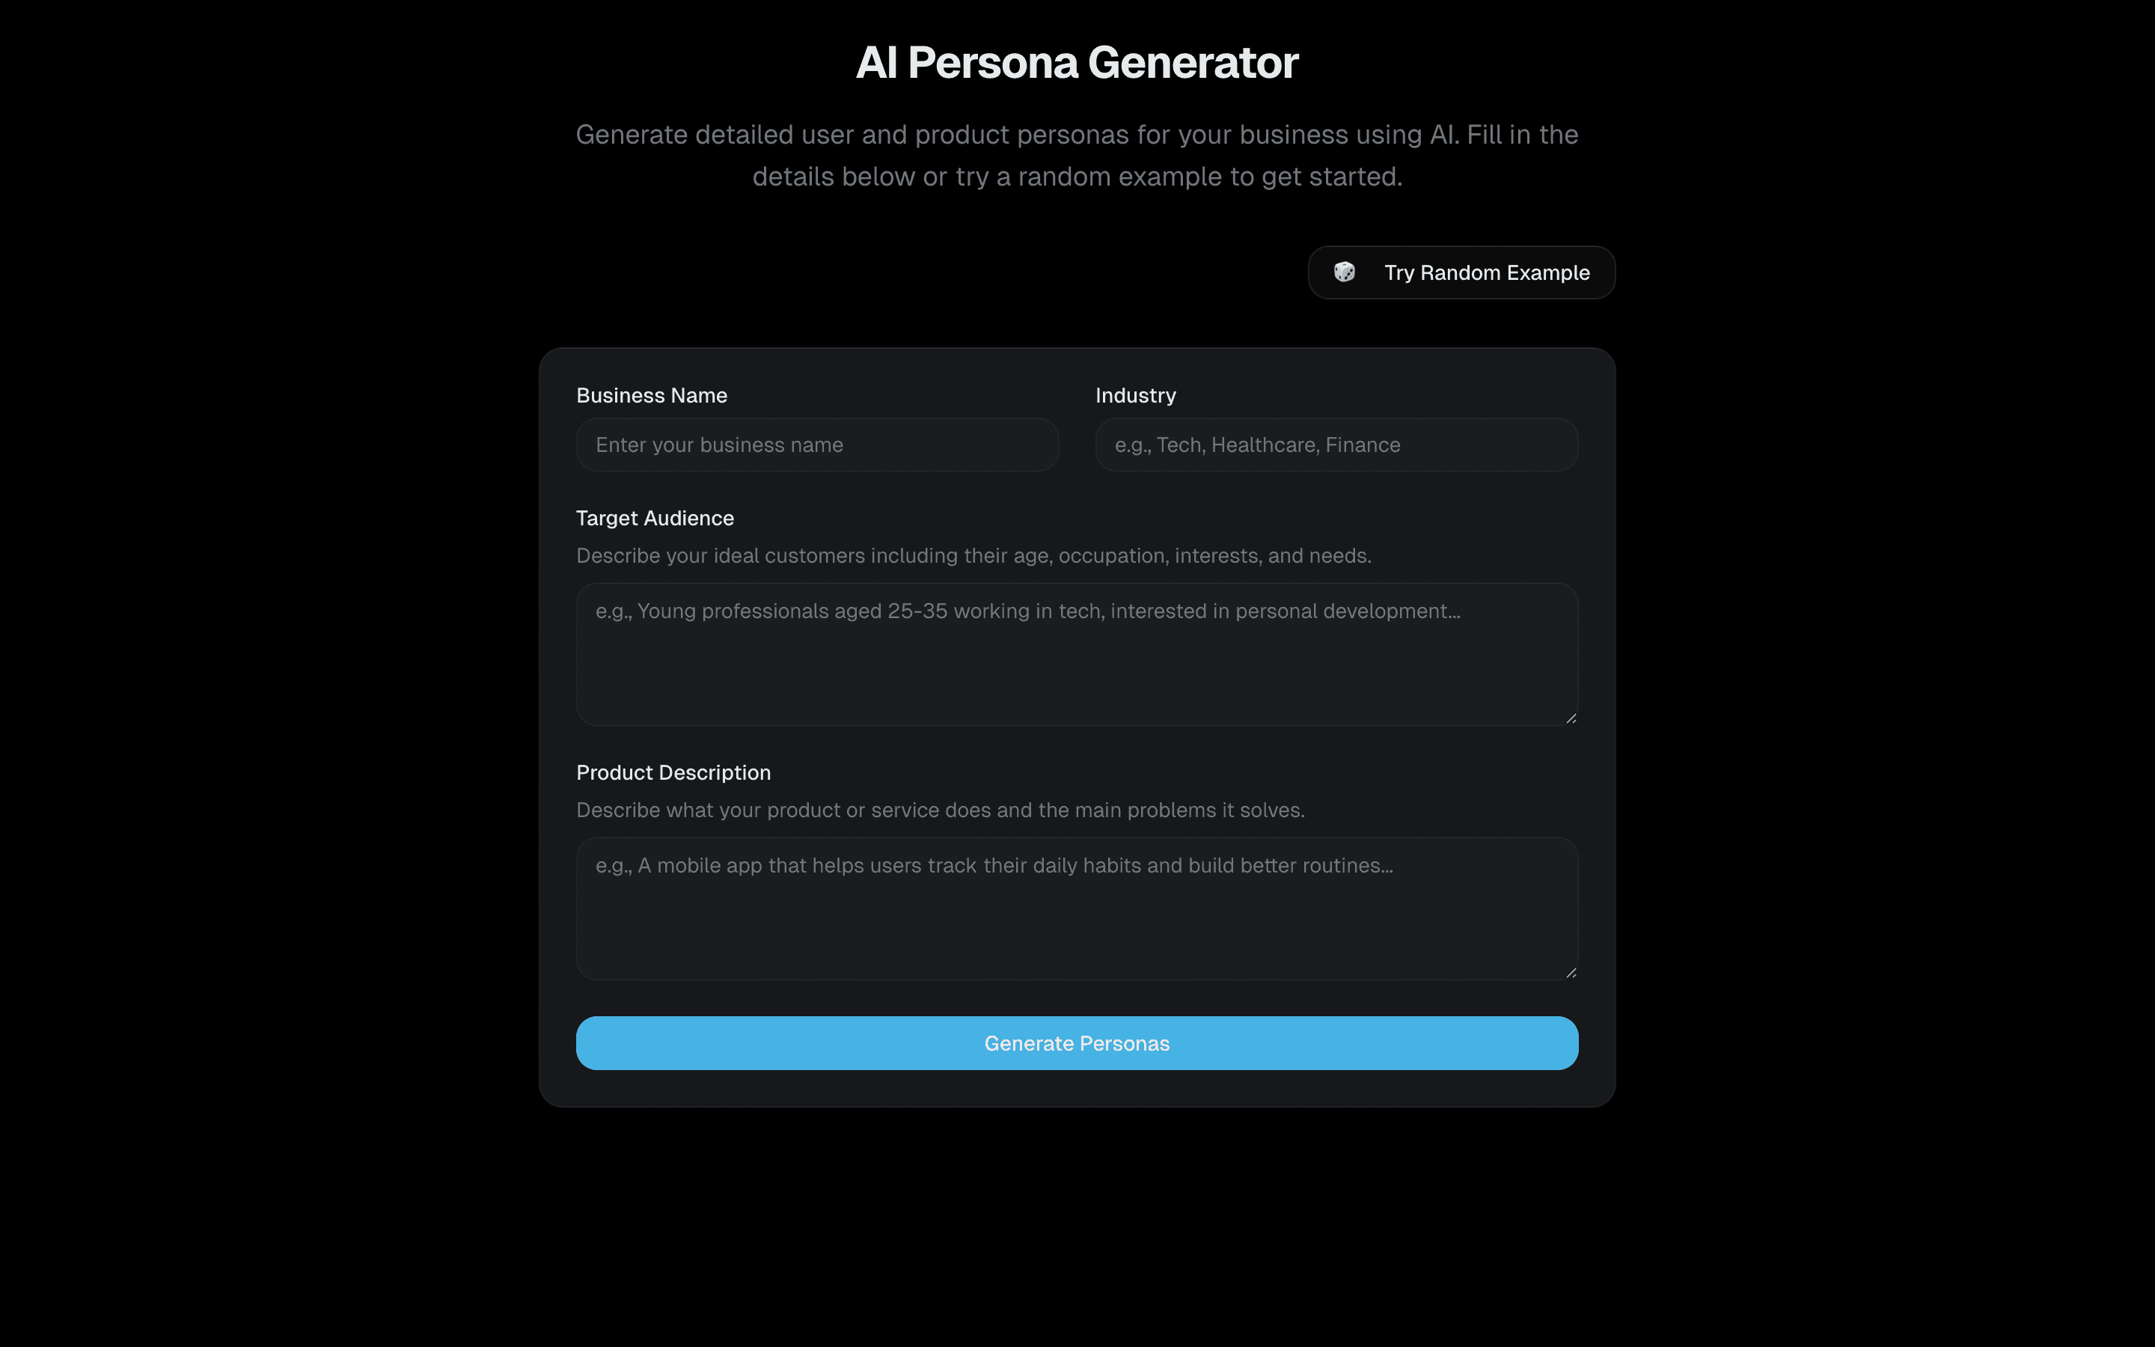This screenshot has height=1347, width=2155.
Task: Click the 'Describe what your product' helper text
Action: (x=941, y=810)
